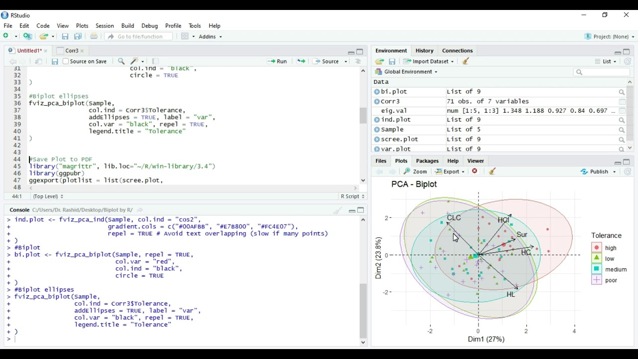The width and height of the screenshot is (638, 359).
Task: Switch to the Packages tab
Action: pos(427,161)
